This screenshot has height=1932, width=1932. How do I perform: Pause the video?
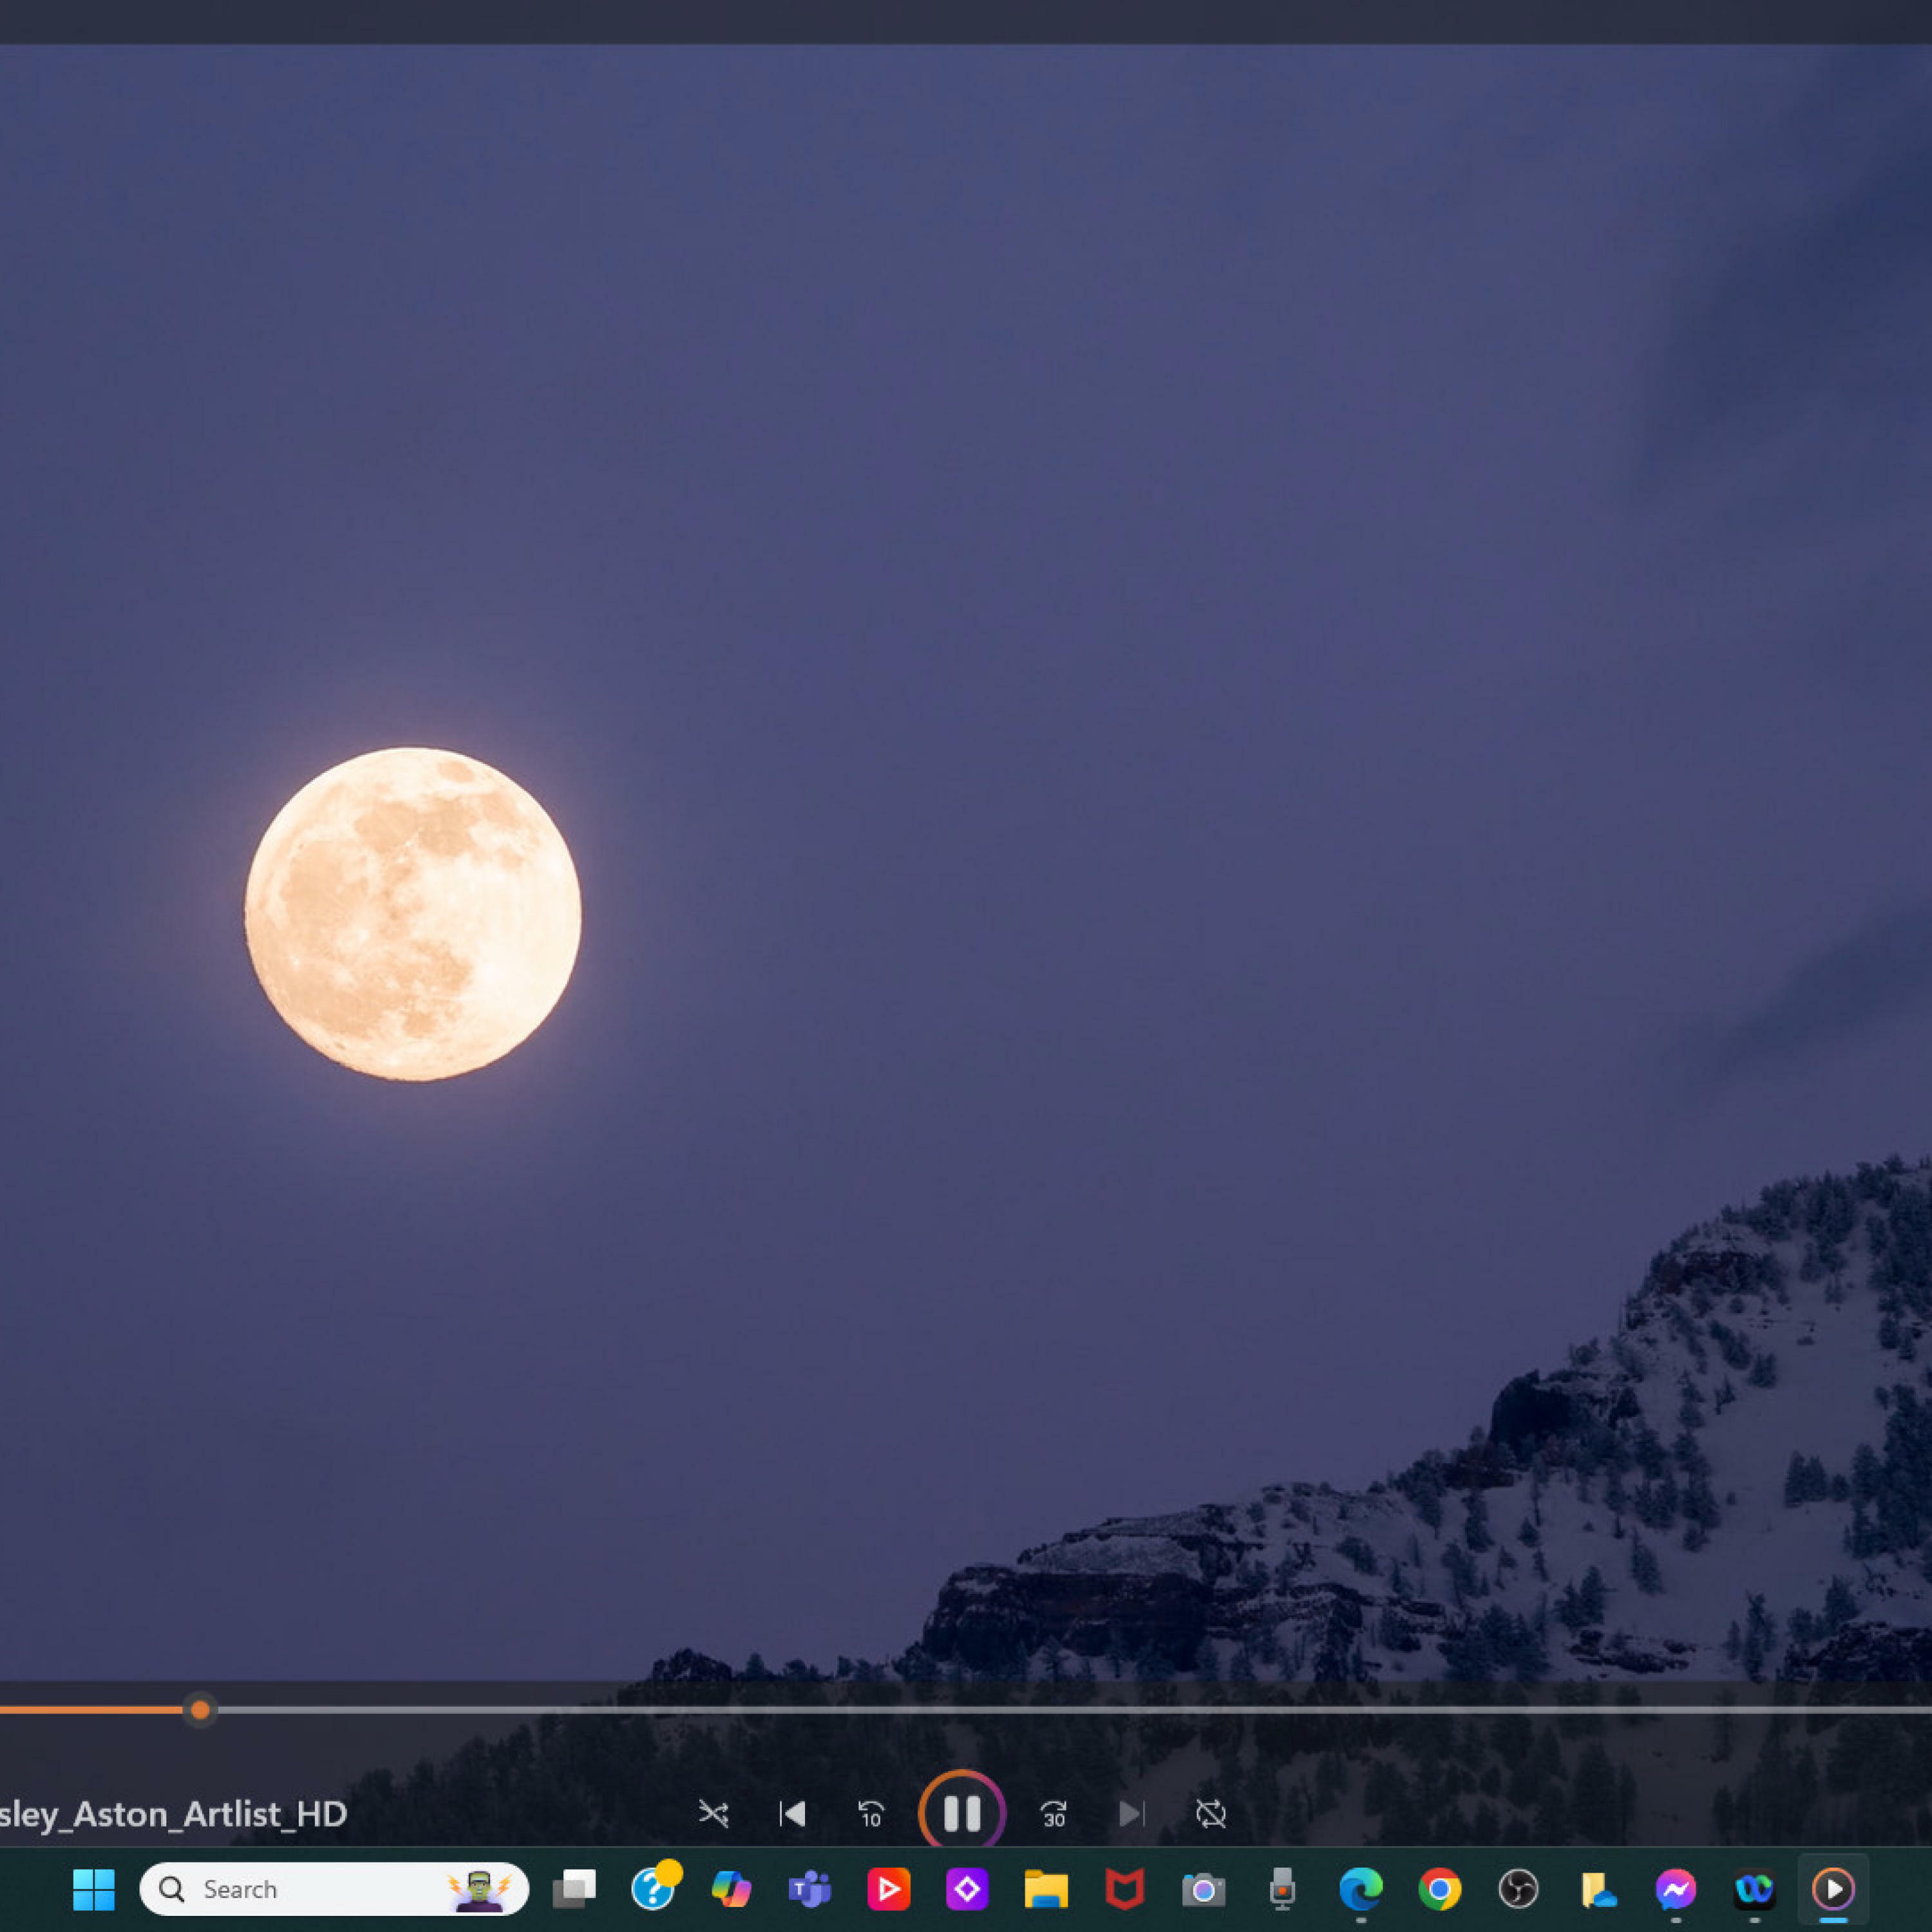point(962,1813)
